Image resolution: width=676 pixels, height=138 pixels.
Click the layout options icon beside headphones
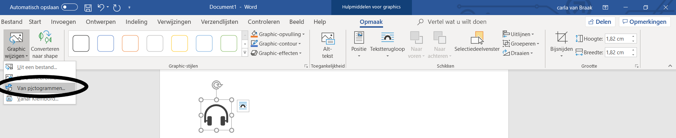243,105
